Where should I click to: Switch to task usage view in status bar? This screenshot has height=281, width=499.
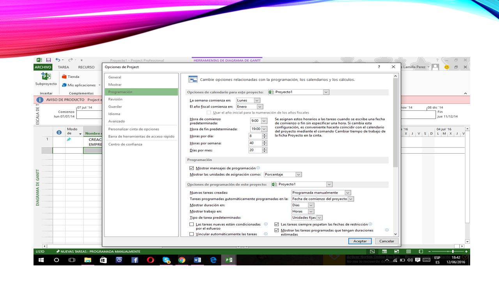(384, 252)
